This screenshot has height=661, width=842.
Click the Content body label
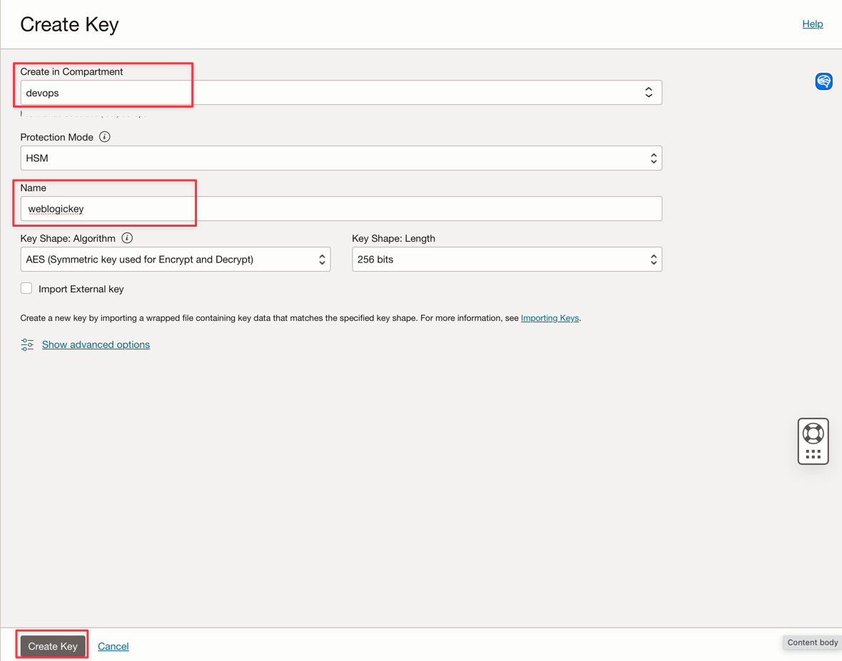812,642
